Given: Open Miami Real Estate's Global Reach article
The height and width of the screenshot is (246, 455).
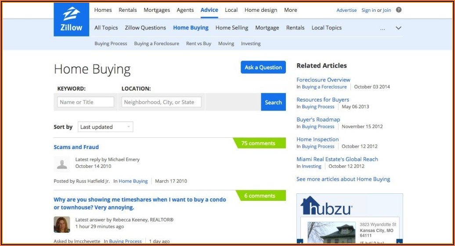Looking at the screenshot, I should [x=337, y=159].
